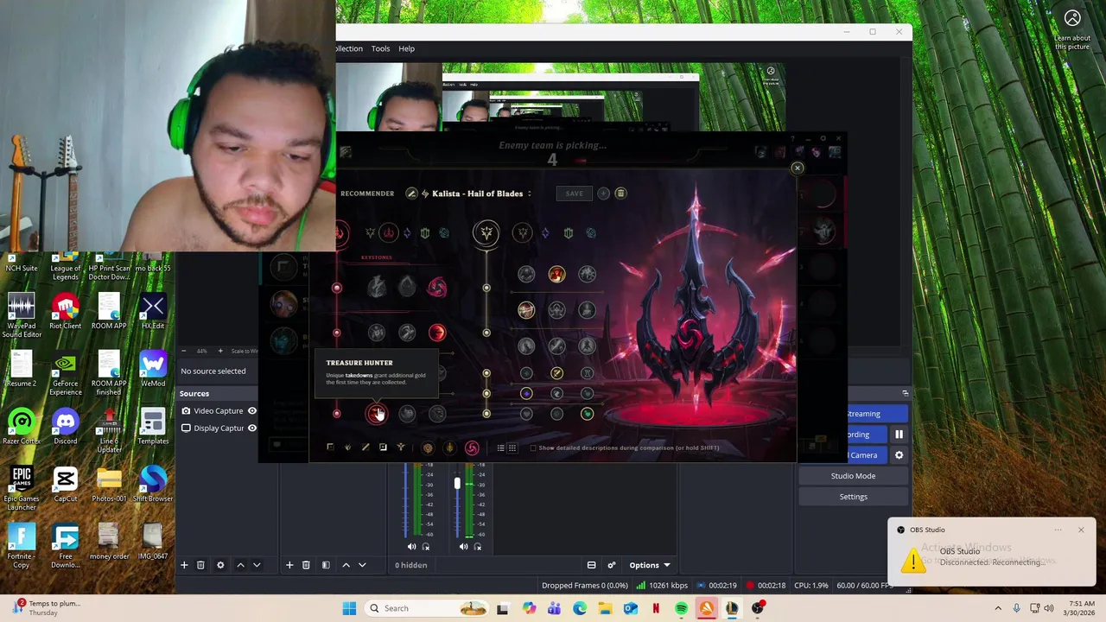Open the Tools menu in OBS
This screenshot has width=1106, height=622.
coord(380,48)
